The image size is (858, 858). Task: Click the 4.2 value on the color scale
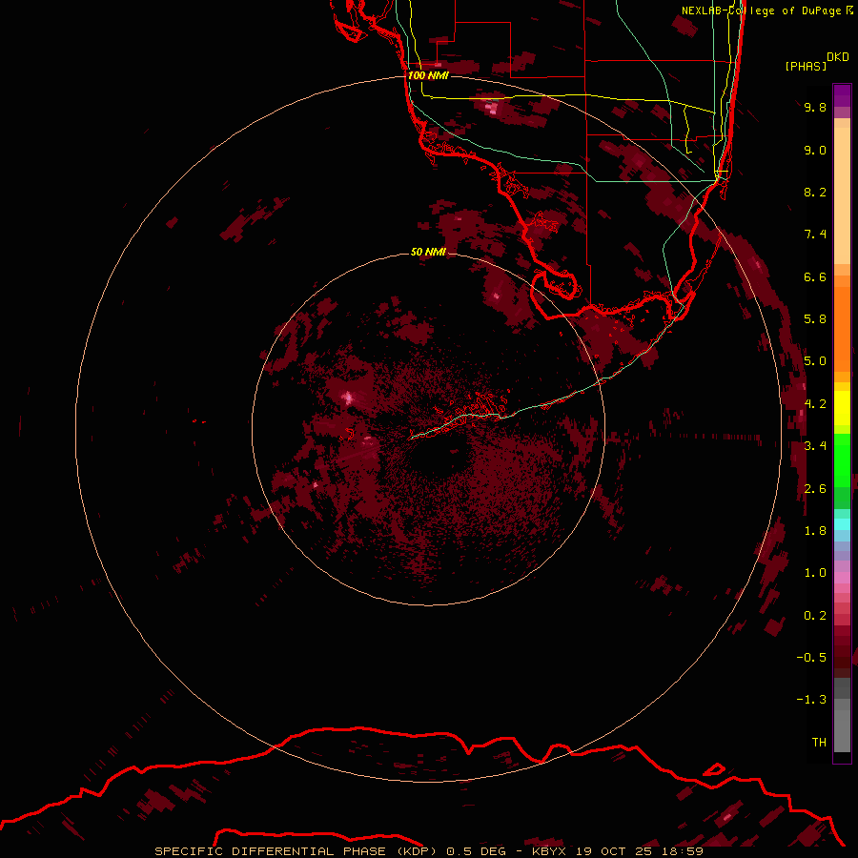tap(815, 404)
